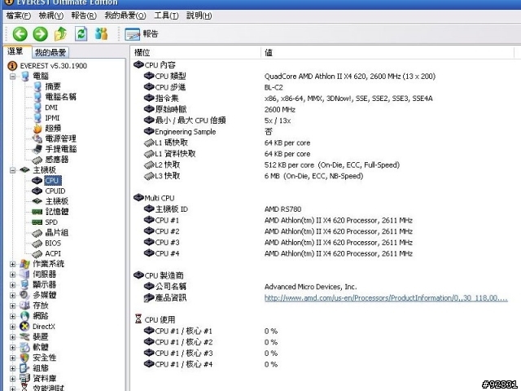Select the L2 快取 row
Image resolution: width=521 pixels, height=391 pixels.
click(271, 165)
